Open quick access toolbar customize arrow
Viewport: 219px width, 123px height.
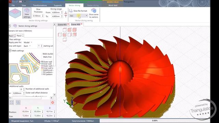[25, 2]
